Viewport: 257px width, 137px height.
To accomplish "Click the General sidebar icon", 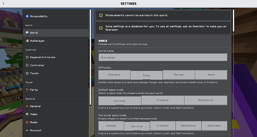I will [x=27, y=106].
